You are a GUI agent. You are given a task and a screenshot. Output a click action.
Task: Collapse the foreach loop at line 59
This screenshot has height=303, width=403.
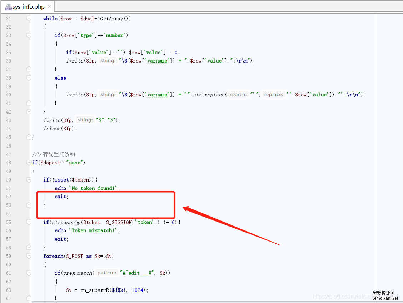pos(29,256)
